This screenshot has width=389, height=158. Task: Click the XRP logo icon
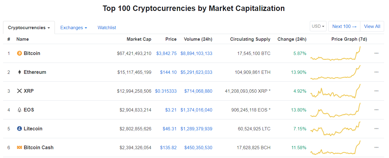pyautogui.click(x=19, y=91)
